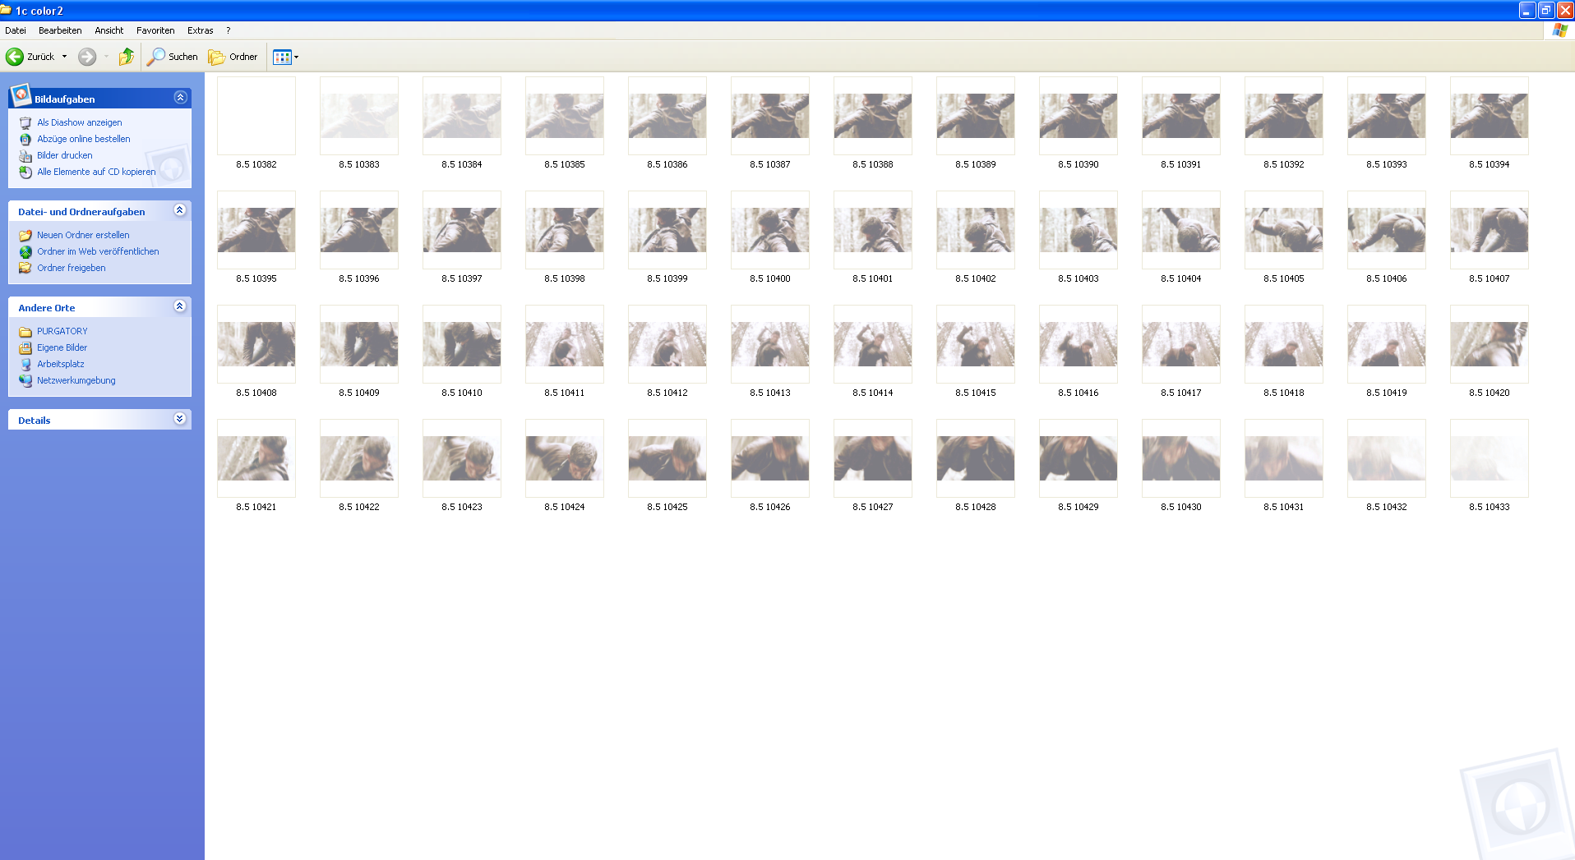Open the Ansicht menu
This screenshot has width=1575, height=860.
[109, 30]
